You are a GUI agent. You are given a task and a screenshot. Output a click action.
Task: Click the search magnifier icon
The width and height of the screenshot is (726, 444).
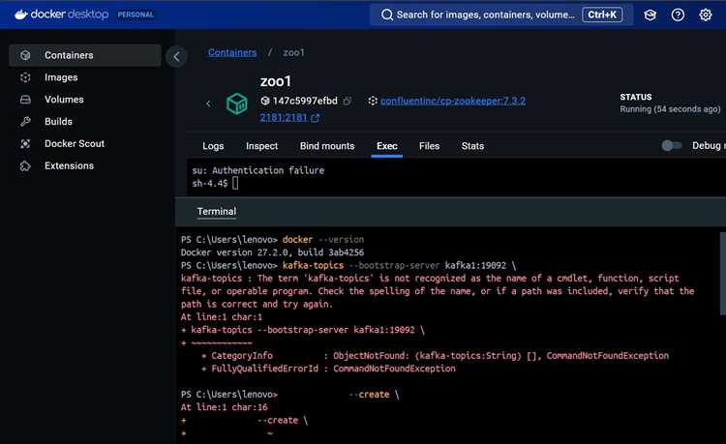[387, 15]
